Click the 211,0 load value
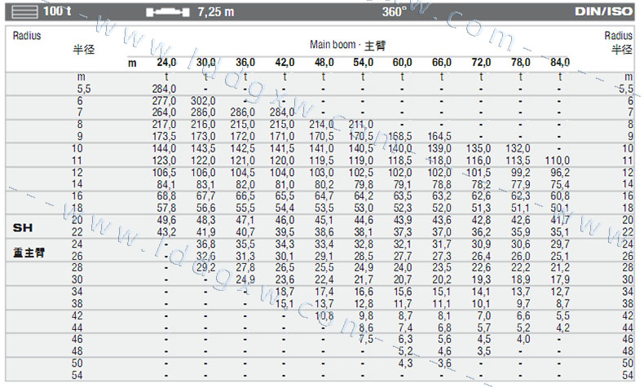Screen dimensions: 644x387 pyautogui.click(x=361, y=125)
